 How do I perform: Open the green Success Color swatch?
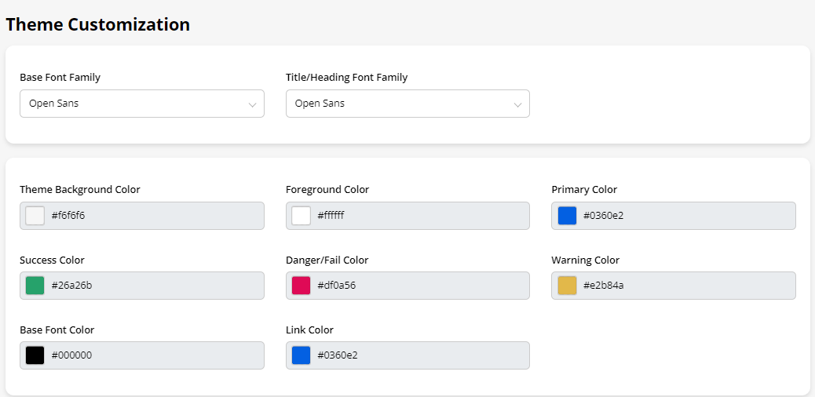35,286
